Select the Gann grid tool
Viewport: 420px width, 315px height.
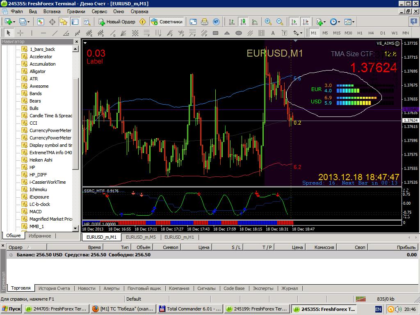[135, 33]
